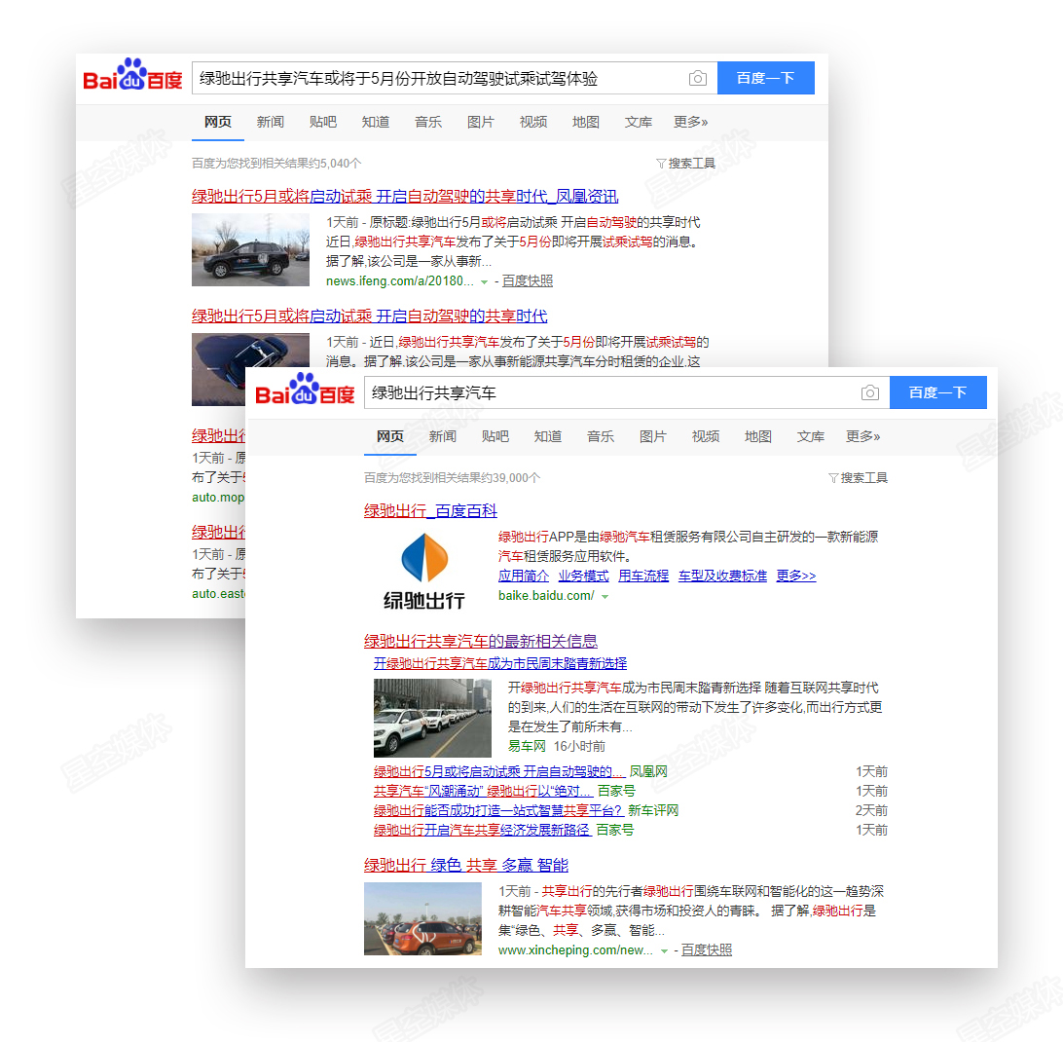Click baike.baidu.com/ green URL
The width and height of the screenshot is (1063, 1042).
(546, 596)
